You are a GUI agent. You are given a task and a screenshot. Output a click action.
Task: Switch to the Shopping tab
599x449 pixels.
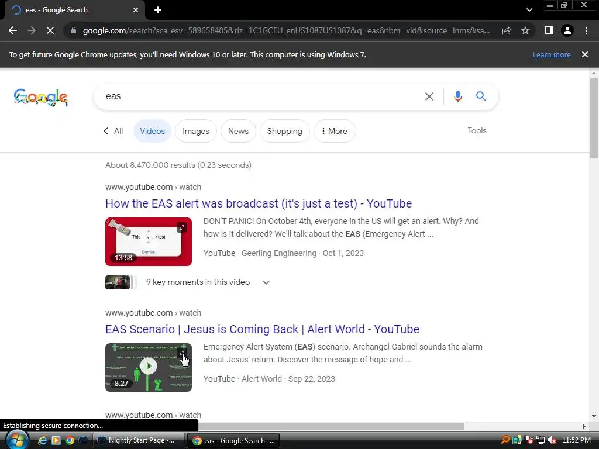pyautogui.click(x=285, y=131)
